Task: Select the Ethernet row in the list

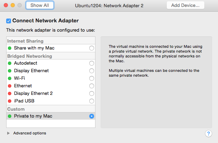Action: pyautogui.click(x=51, y=86)
